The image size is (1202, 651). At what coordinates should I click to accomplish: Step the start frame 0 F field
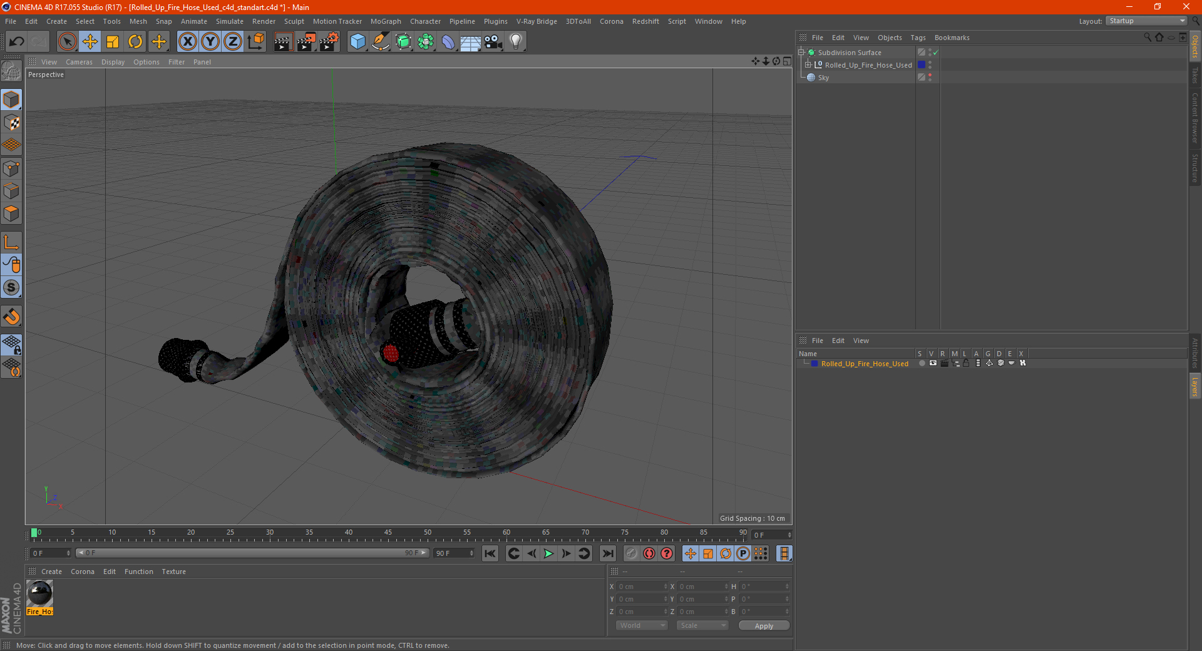point(68,553)
